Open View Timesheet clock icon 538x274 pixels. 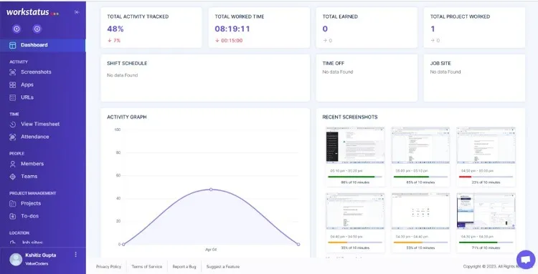coord(13,124)
